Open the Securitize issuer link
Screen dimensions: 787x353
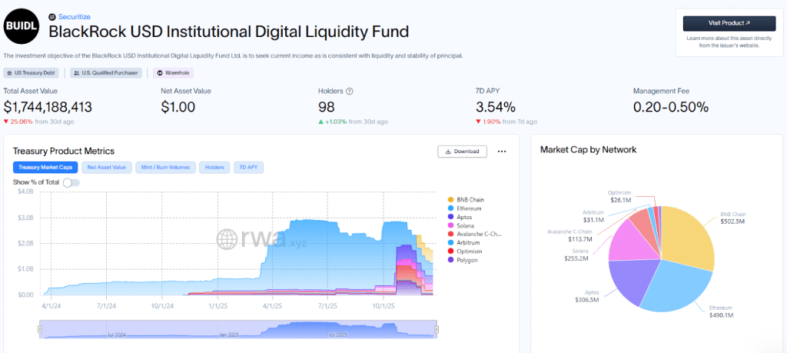point(75,17)
